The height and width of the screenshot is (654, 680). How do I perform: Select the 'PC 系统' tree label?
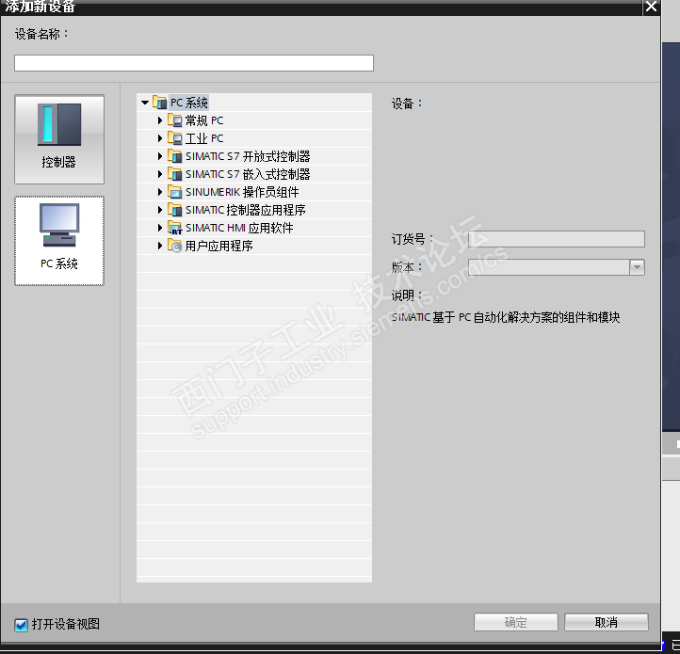pos(189,103)
